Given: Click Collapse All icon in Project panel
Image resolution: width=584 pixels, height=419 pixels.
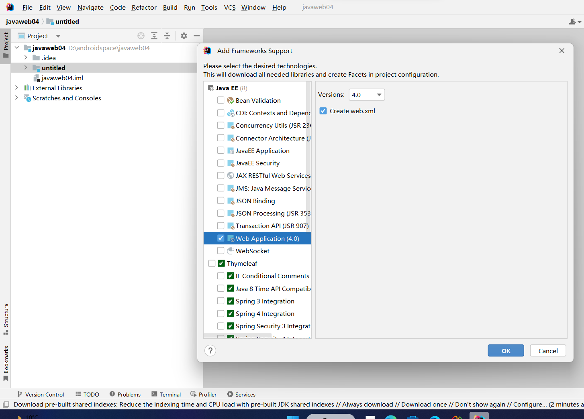Looking at the screenshot, I should coord(167,36).
